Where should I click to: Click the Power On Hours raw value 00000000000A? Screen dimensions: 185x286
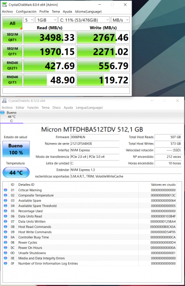[163, 248]
